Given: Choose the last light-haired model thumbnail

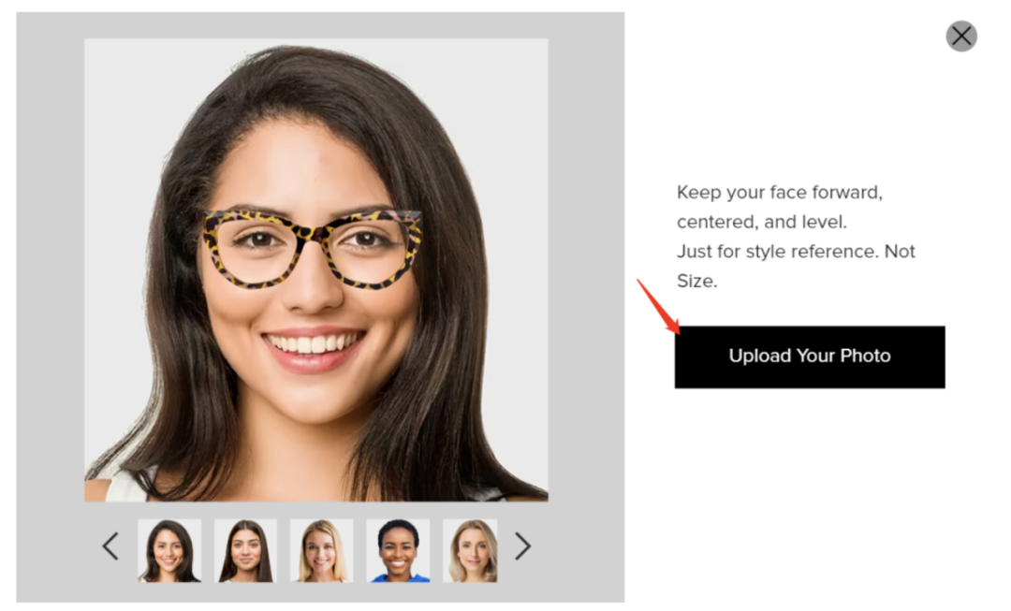Looking at the screenshot, I should [470, 550].
